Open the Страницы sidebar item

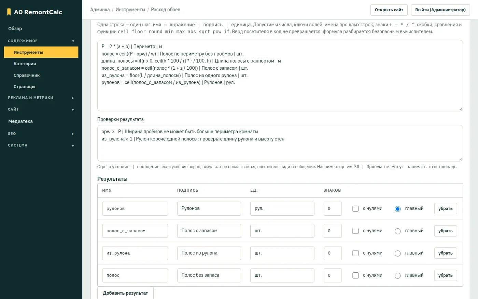[x=41, y=86]
